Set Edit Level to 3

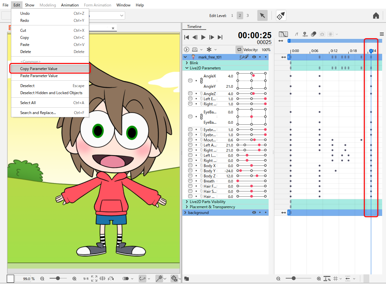[247, 15]
